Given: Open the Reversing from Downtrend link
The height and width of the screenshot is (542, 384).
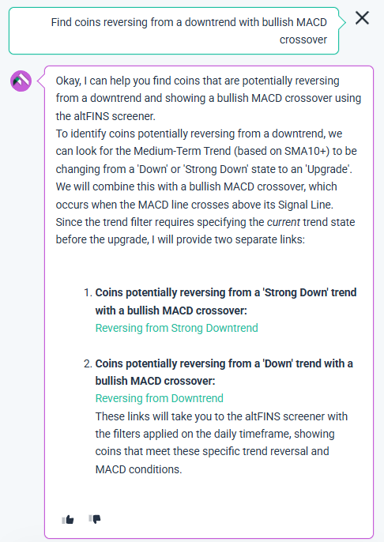Looking at the screenshot, I should click(160, 398).
